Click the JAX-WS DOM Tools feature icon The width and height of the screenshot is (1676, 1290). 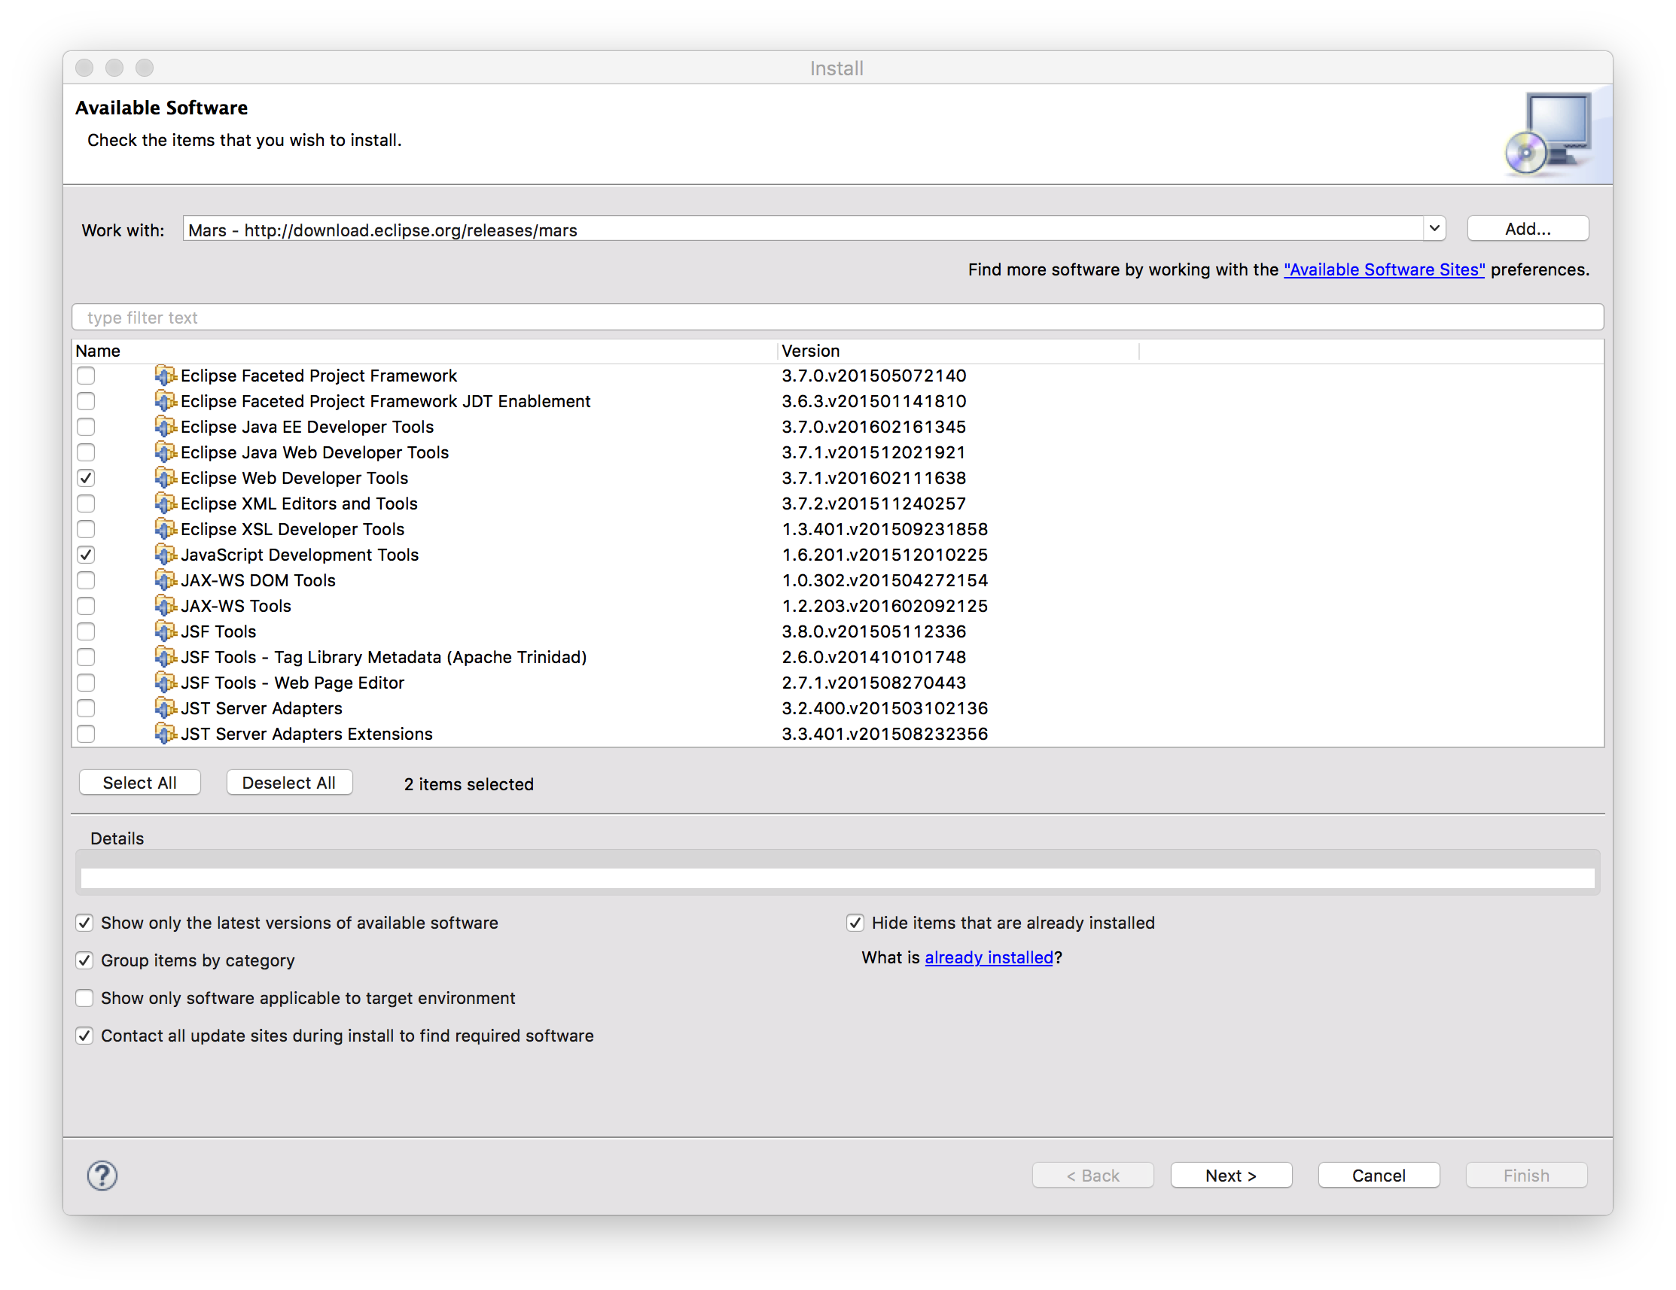click(165, 580)
